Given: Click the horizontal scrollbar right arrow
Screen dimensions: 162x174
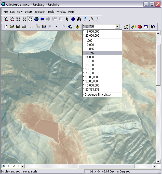Looking at the screenshot, I should [x=154, y=166].
